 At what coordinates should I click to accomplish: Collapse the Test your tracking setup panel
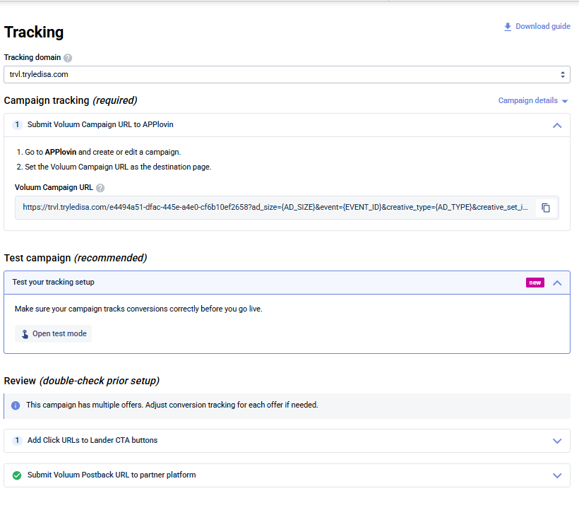pos(557,282)
